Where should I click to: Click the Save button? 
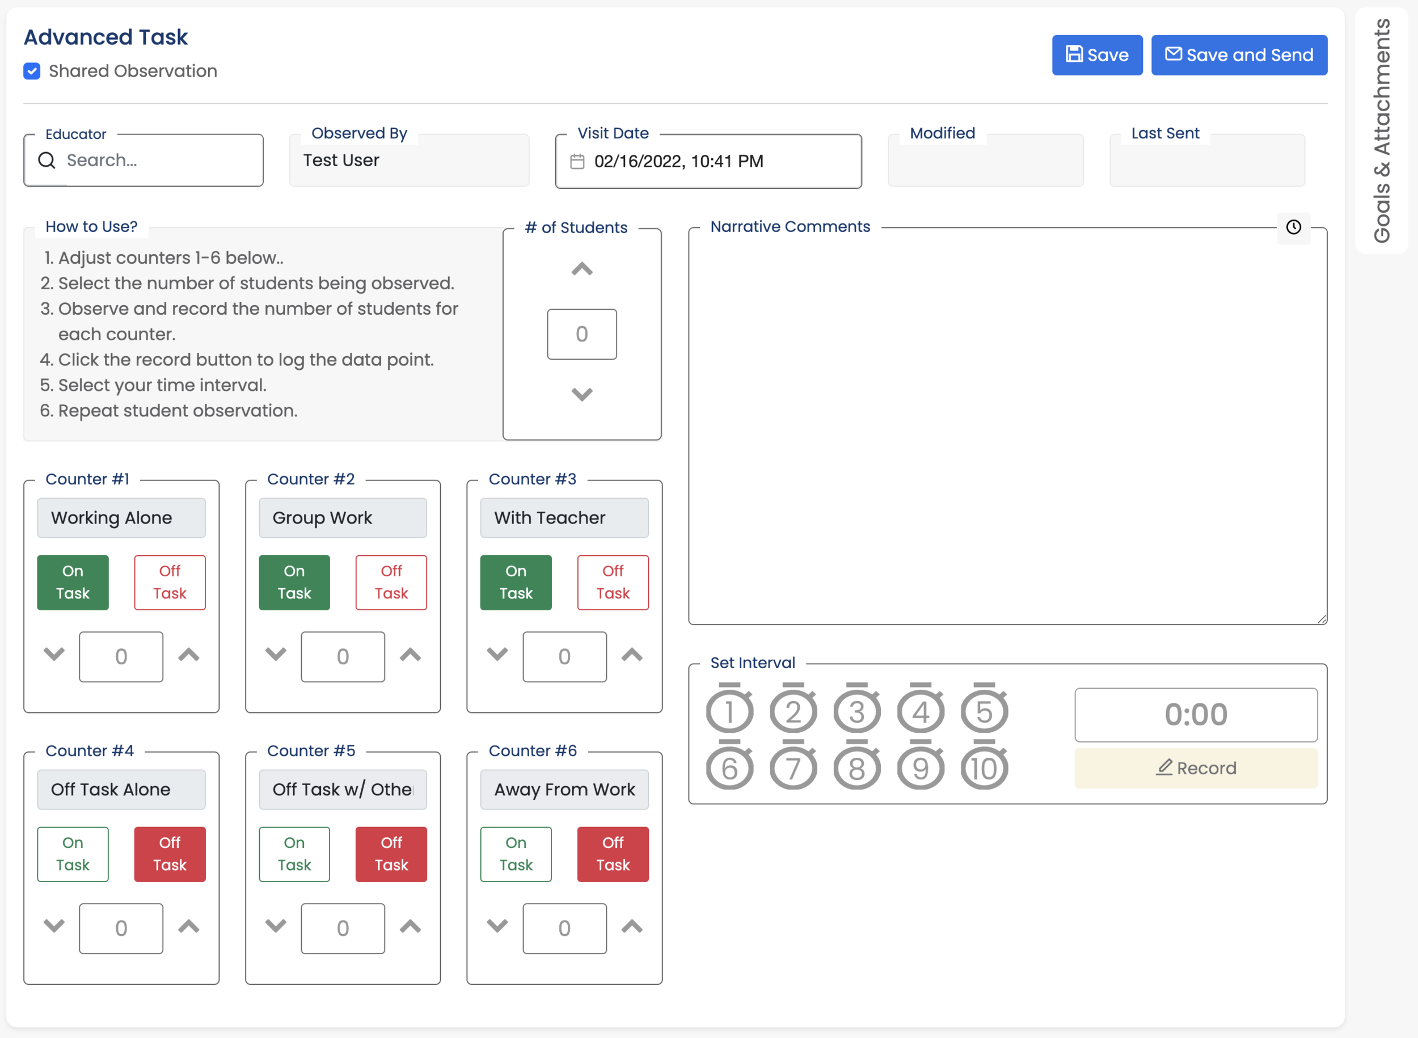pos(1097,54)
